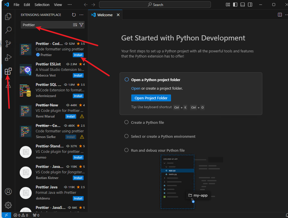Open the Prettier ESLint extension icon

point(26,70)
